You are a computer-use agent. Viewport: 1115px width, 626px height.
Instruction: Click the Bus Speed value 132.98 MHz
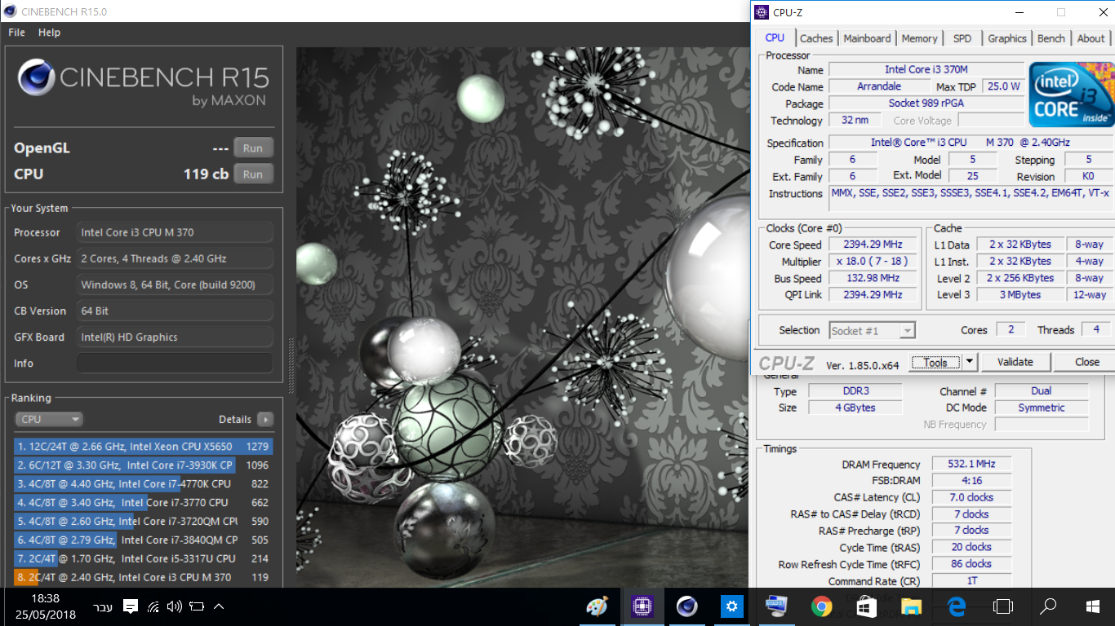tap(873, 278)
